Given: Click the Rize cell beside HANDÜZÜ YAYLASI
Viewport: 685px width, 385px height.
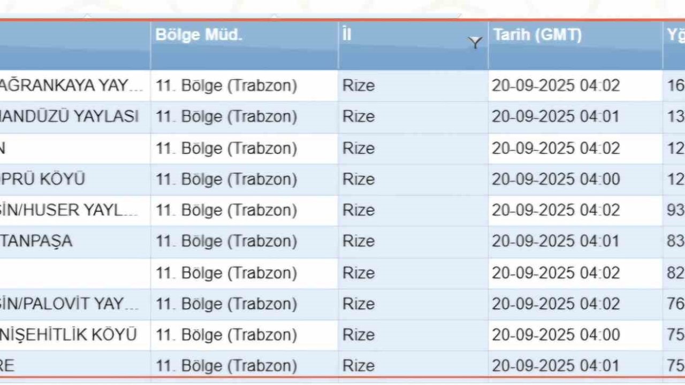Looking at the screenshot, I should pyautogui.click(x=359, y=117).
